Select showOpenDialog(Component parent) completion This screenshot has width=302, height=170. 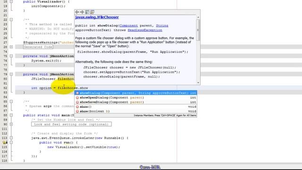pos(135,98)
